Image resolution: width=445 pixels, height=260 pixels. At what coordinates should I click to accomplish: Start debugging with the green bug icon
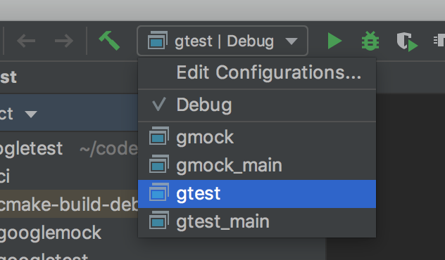point(370,41)
